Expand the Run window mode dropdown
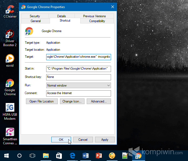 coord(79,85)
